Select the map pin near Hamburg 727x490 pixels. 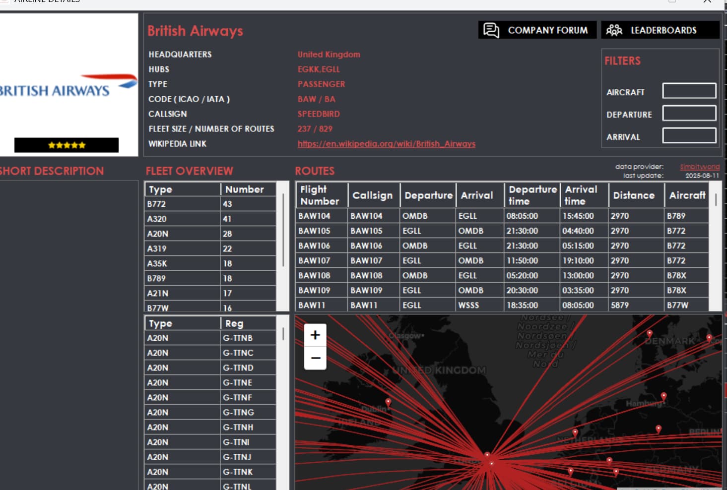pyautogui.click(x=663, y=396)
